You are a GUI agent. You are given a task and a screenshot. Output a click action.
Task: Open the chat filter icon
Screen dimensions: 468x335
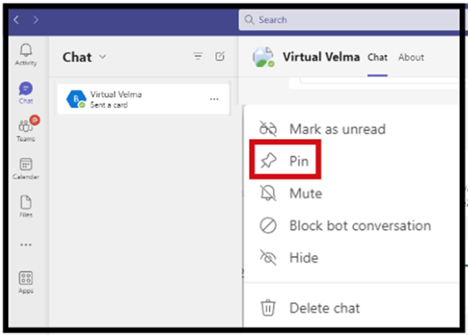pyautogui.click(x=198, y=56)
